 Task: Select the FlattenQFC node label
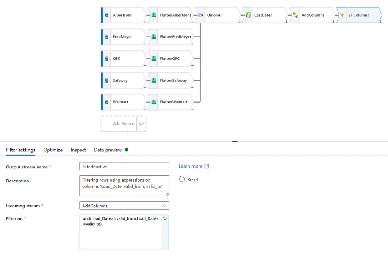click(170, 59)
